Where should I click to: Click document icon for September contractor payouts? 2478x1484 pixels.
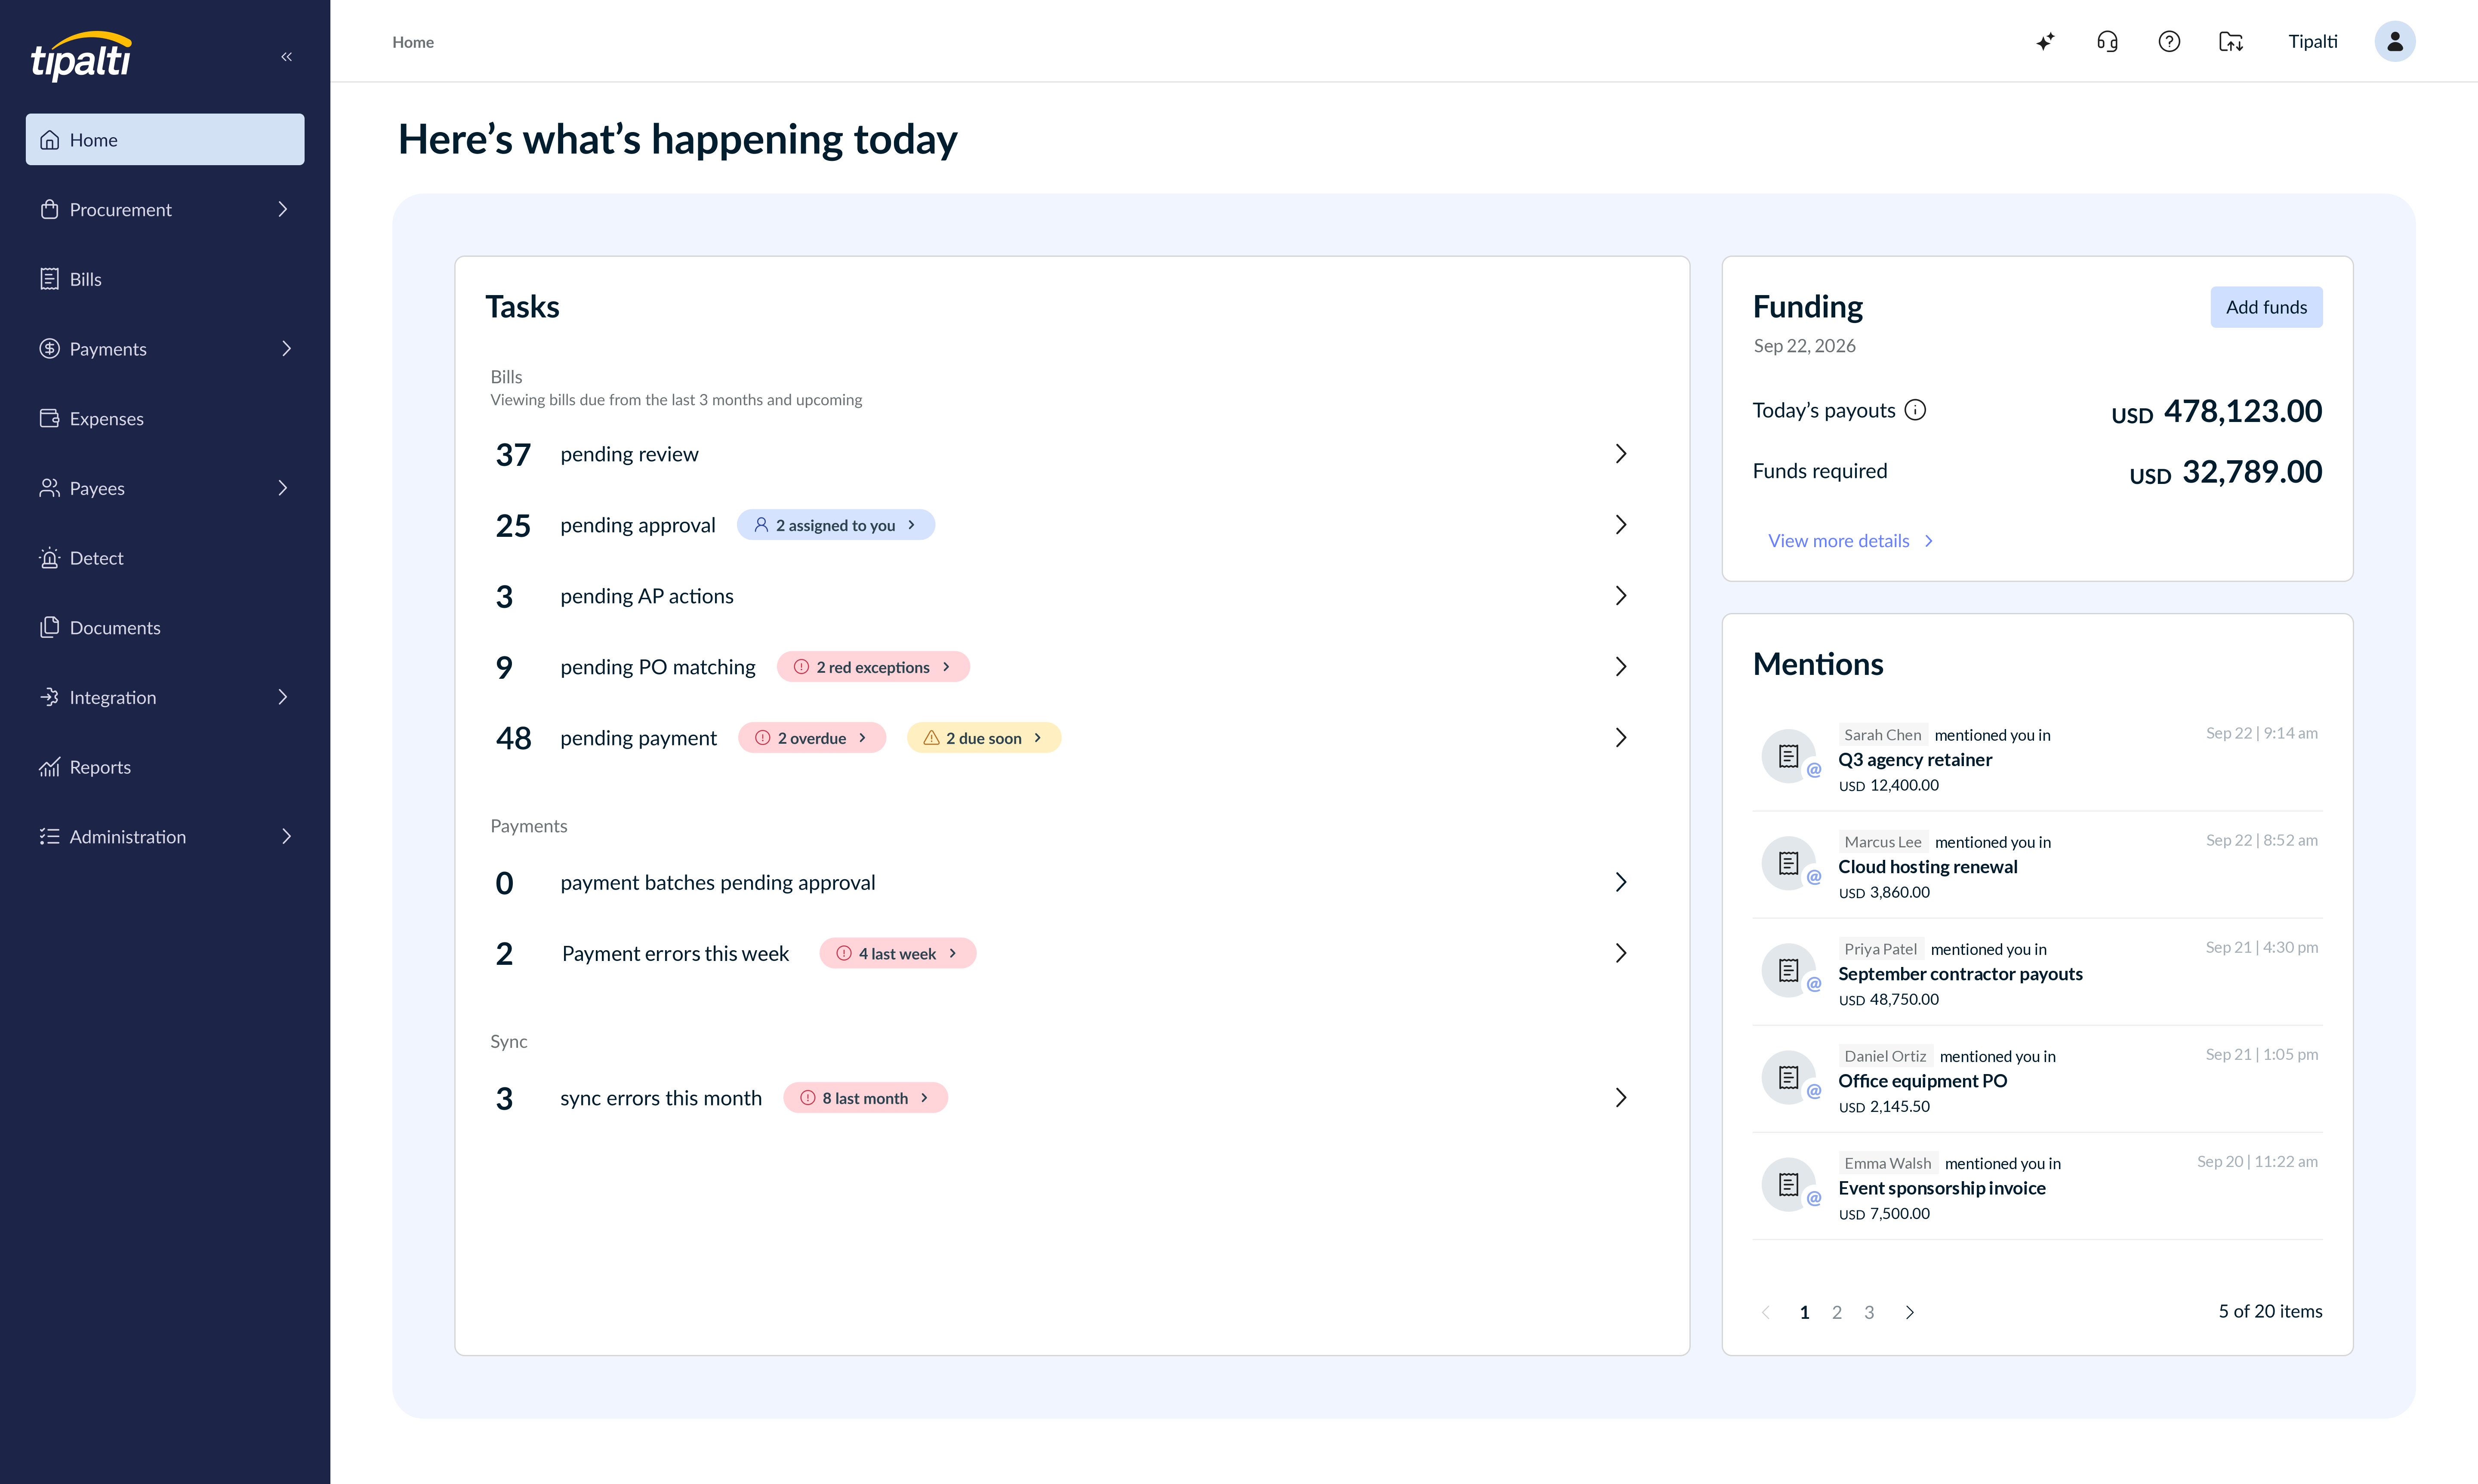[1789, 970]
